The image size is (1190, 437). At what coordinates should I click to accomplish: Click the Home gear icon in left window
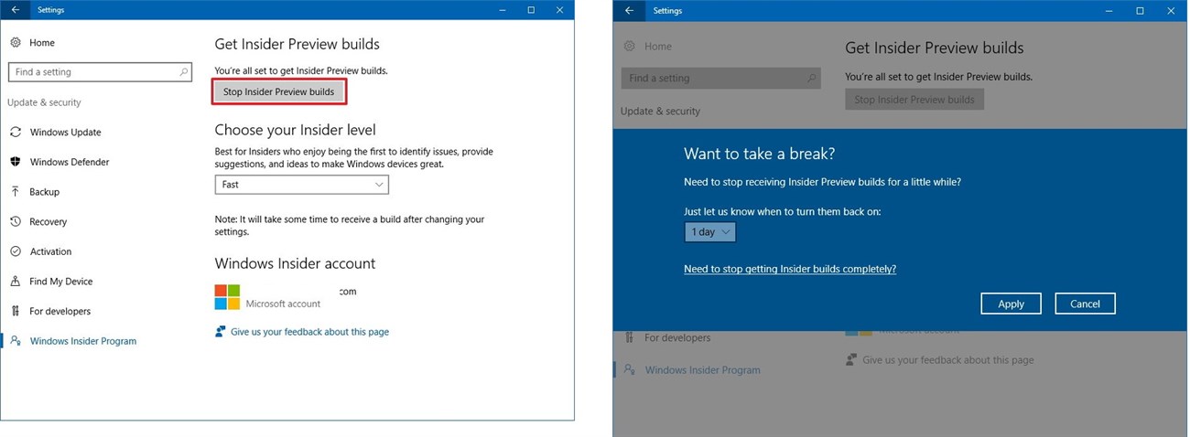coord(15,42)
